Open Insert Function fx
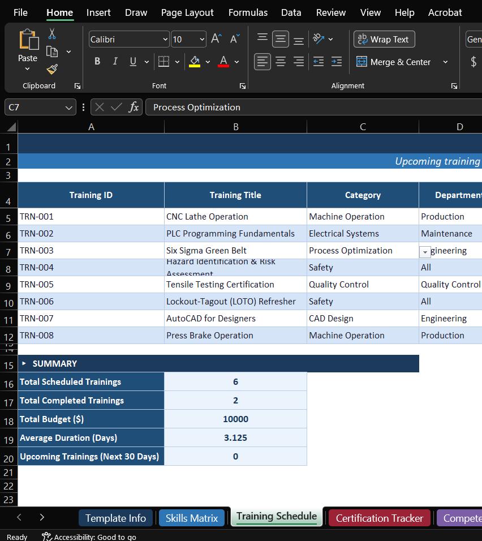 click(134, 108)
